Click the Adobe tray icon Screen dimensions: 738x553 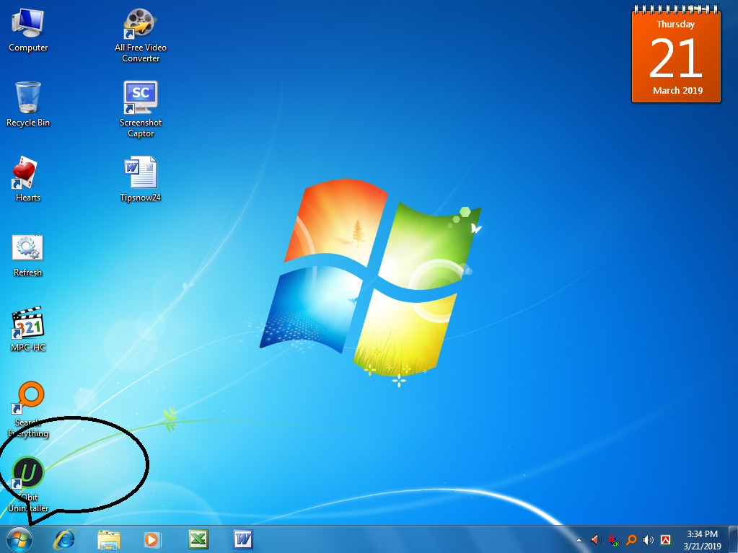[666, 540]
